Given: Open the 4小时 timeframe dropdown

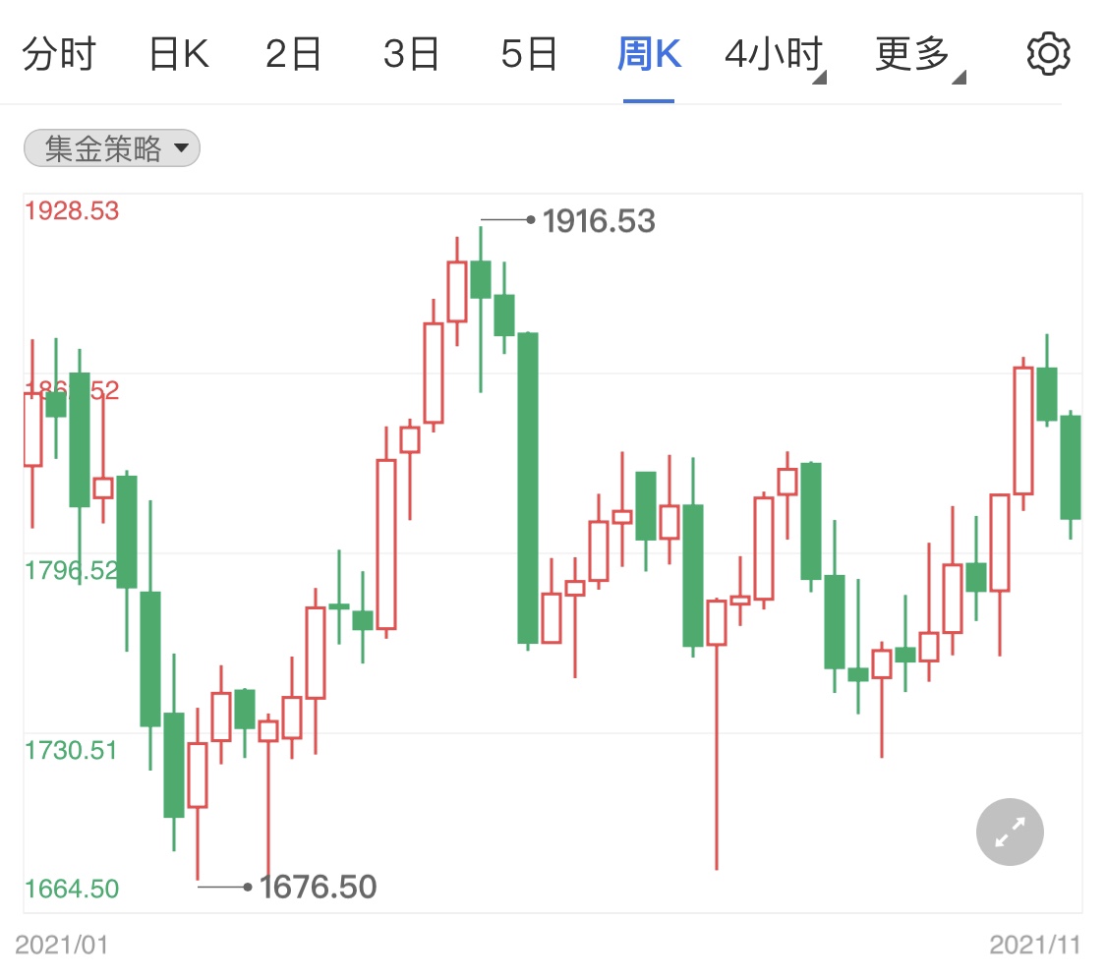Looking at the screenshot, I should coord(773,54).
